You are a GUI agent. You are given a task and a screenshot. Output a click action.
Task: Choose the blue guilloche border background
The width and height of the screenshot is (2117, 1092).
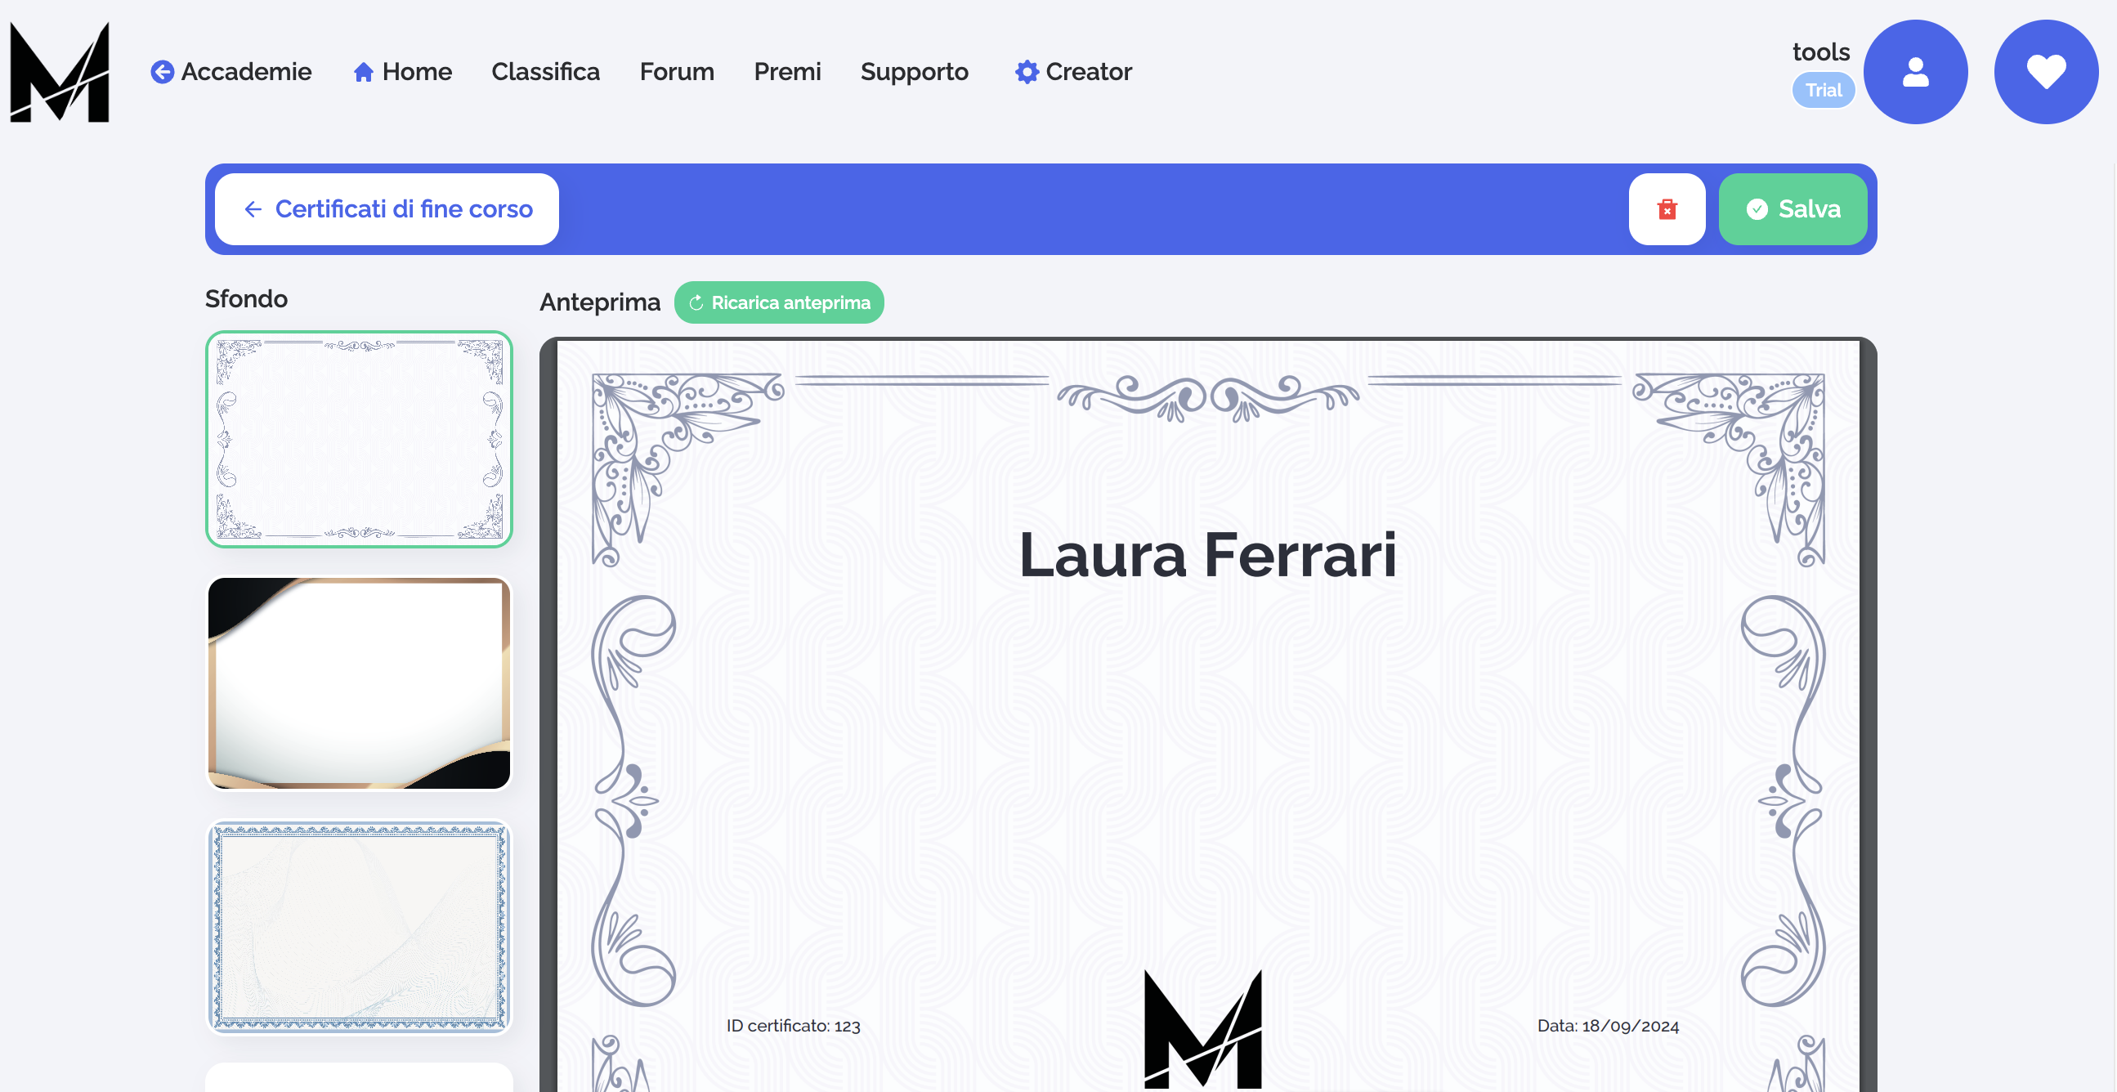point(359,928)
